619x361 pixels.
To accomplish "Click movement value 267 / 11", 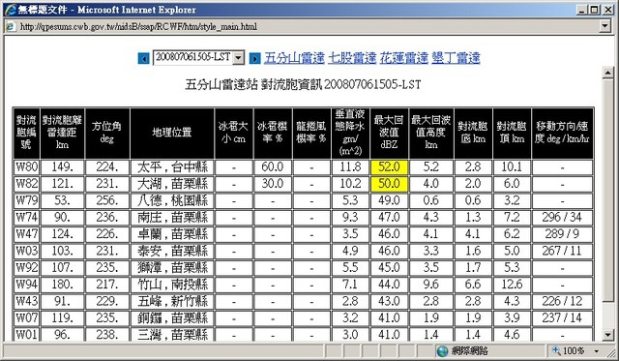I will tap(562, 251).
